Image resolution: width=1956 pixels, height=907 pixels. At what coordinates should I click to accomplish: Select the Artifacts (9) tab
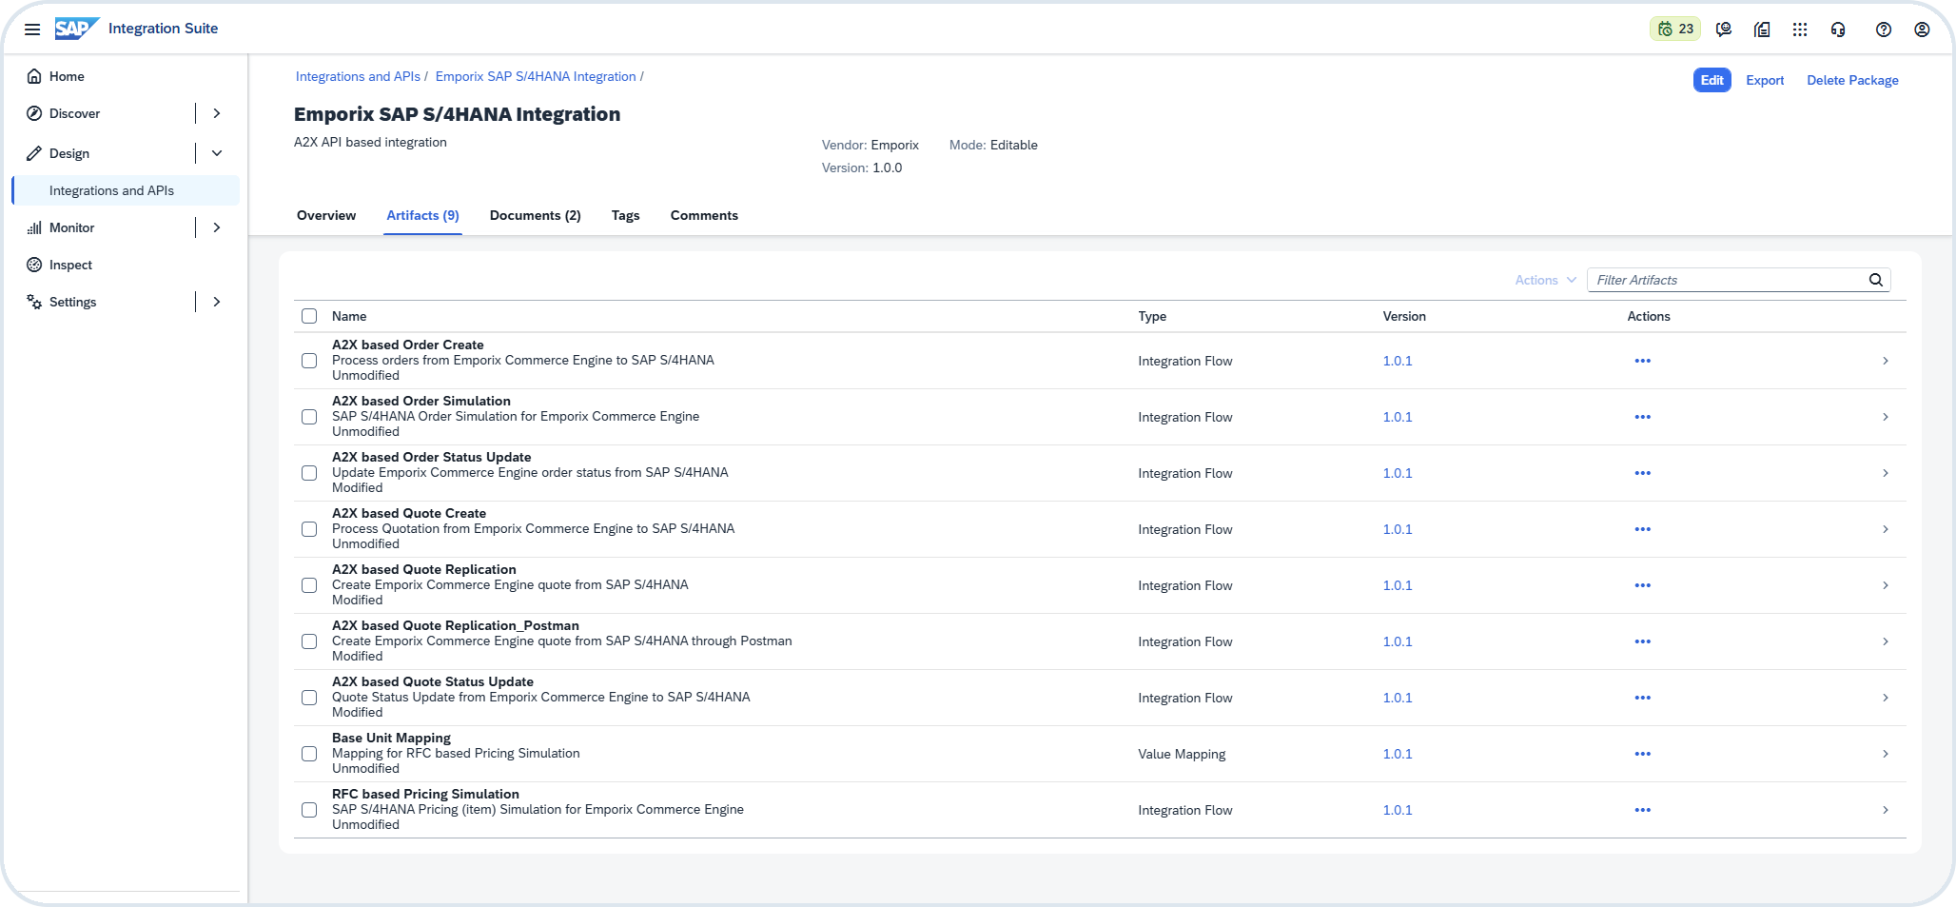click(x=422, y=215)
